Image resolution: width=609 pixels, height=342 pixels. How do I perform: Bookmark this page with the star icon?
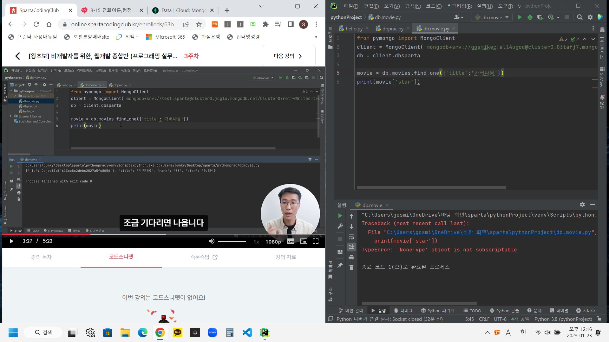[x=199, y=24]
